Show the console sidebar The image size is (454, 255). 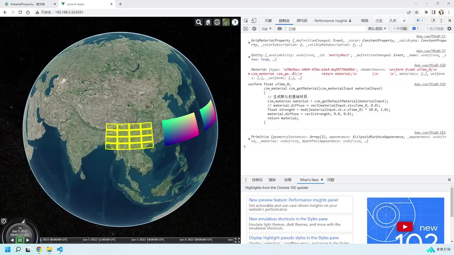coord(245,29)
